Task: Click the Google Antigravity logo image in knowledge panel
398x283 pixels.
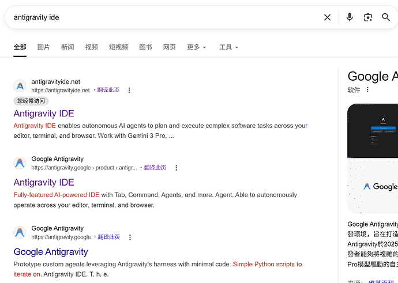Action: tap(373, 186)
